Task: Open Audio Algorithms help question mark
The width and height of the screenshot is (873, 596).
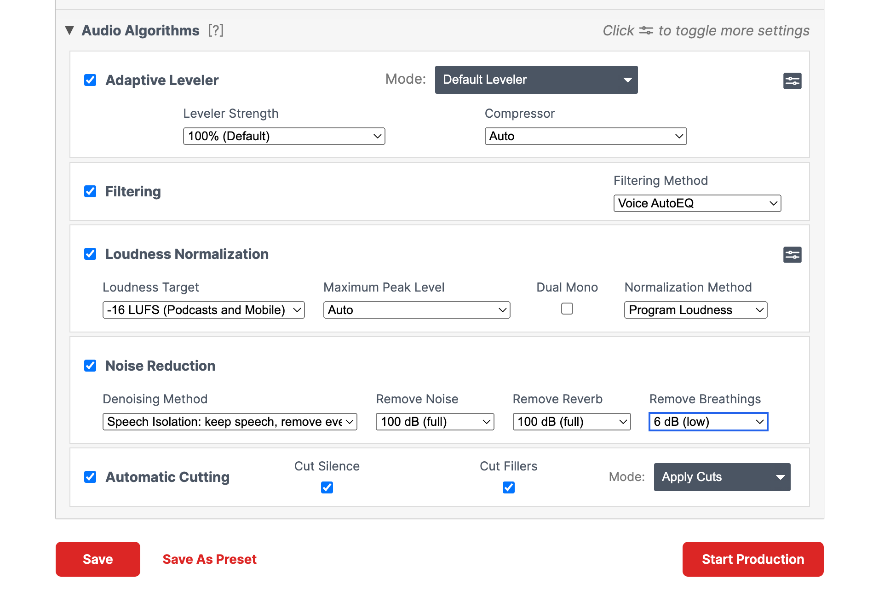Action: pyautogui.click(x=216, y=30)
